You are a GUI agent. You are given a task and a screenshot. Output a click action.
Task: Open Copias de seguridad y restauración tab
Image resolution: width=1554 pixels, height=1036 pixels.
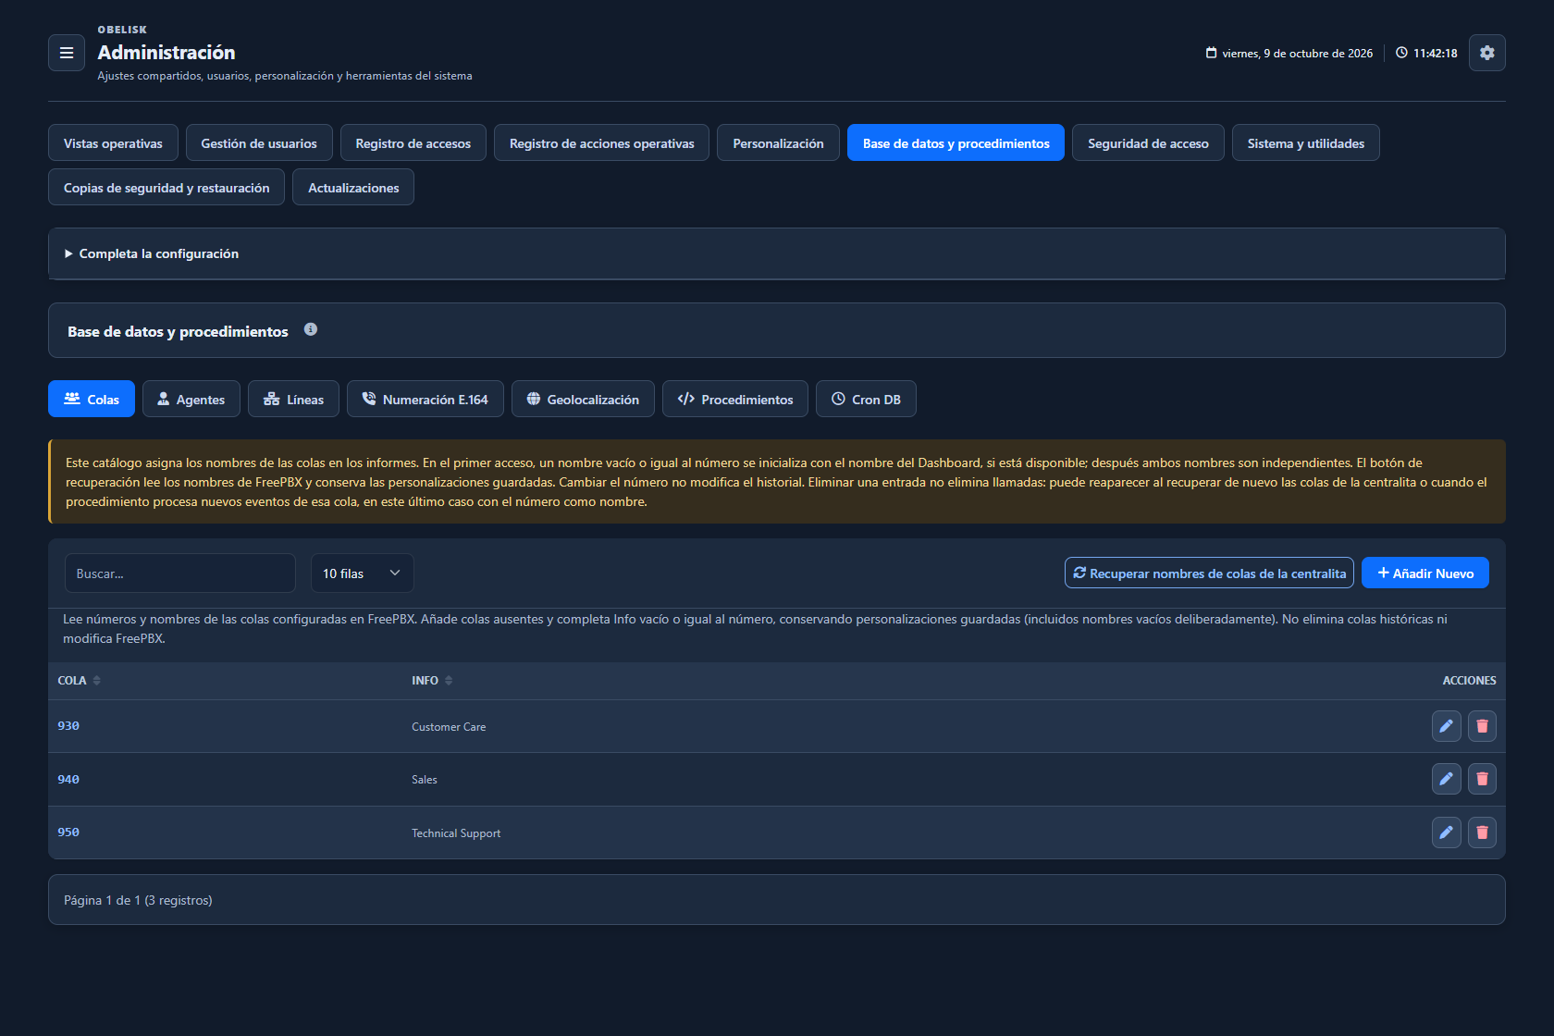(x=166, y=188)
